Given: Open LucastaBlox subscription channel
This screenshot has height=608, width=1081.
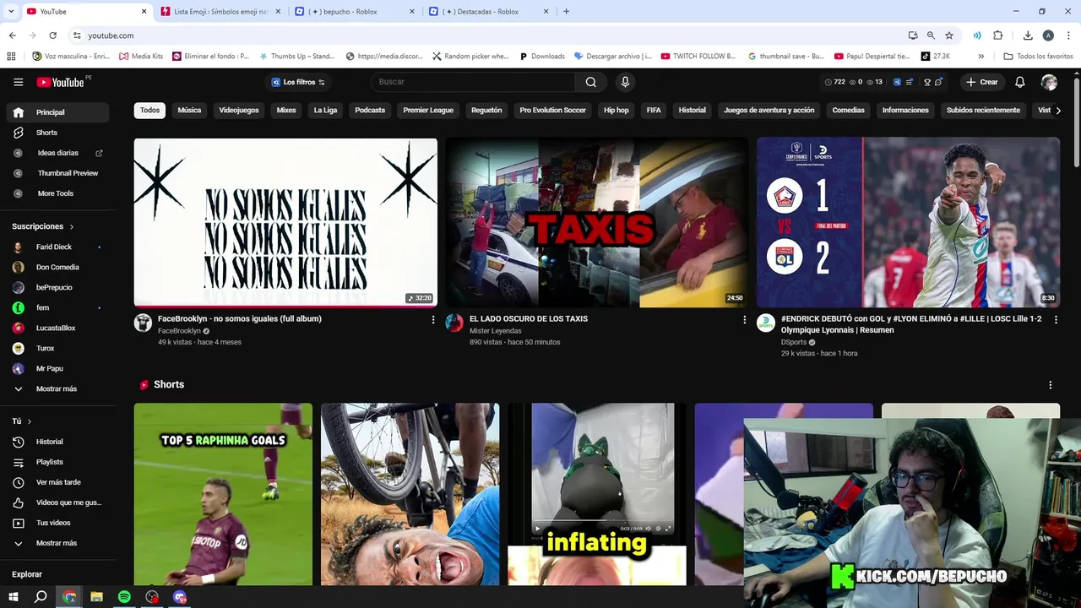Looking at the screenshot, I should click(x=57, y=328).
